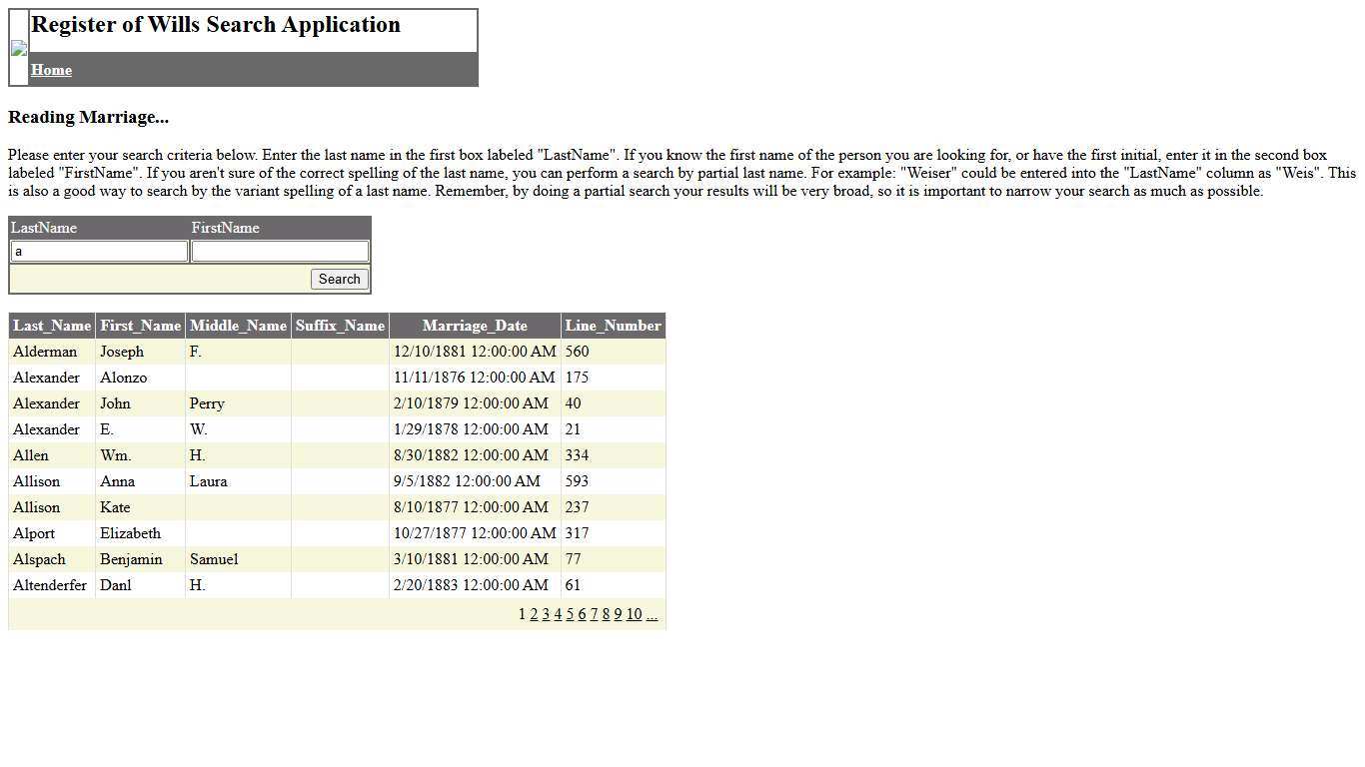
Task: Sort by the Last_Name column header
Action: pos(51,325)
